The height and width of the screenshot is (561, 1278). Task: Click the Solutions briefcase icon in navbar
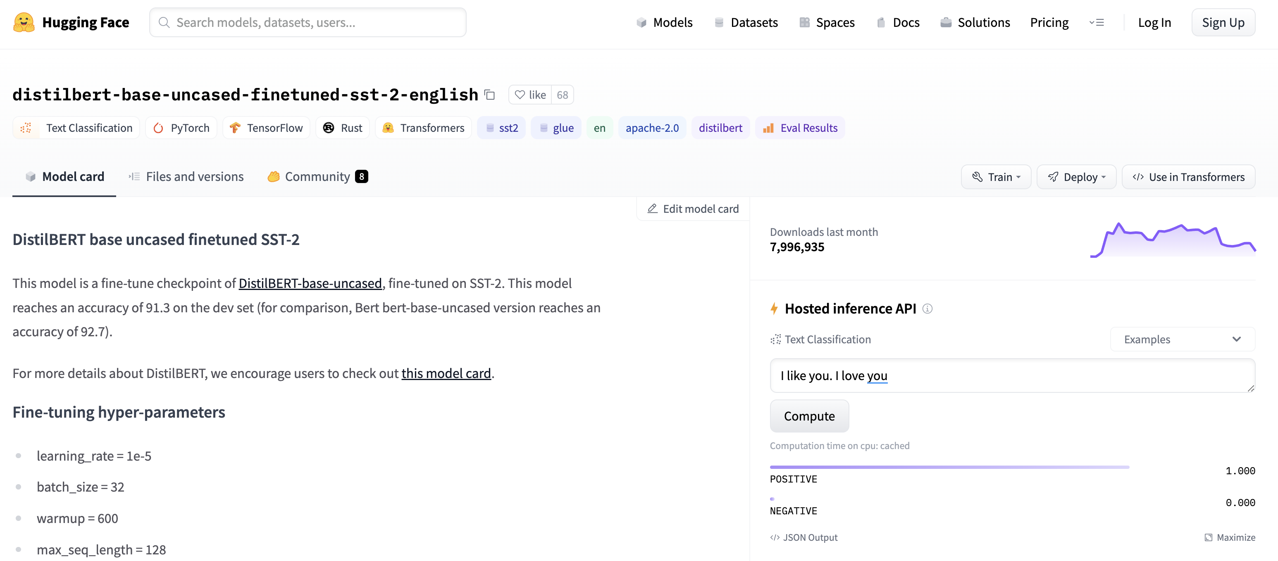[x=946, y=22]
